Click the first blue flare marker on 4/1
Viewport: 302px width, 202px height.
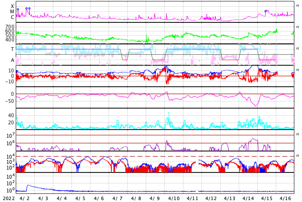tap(18, 9)
